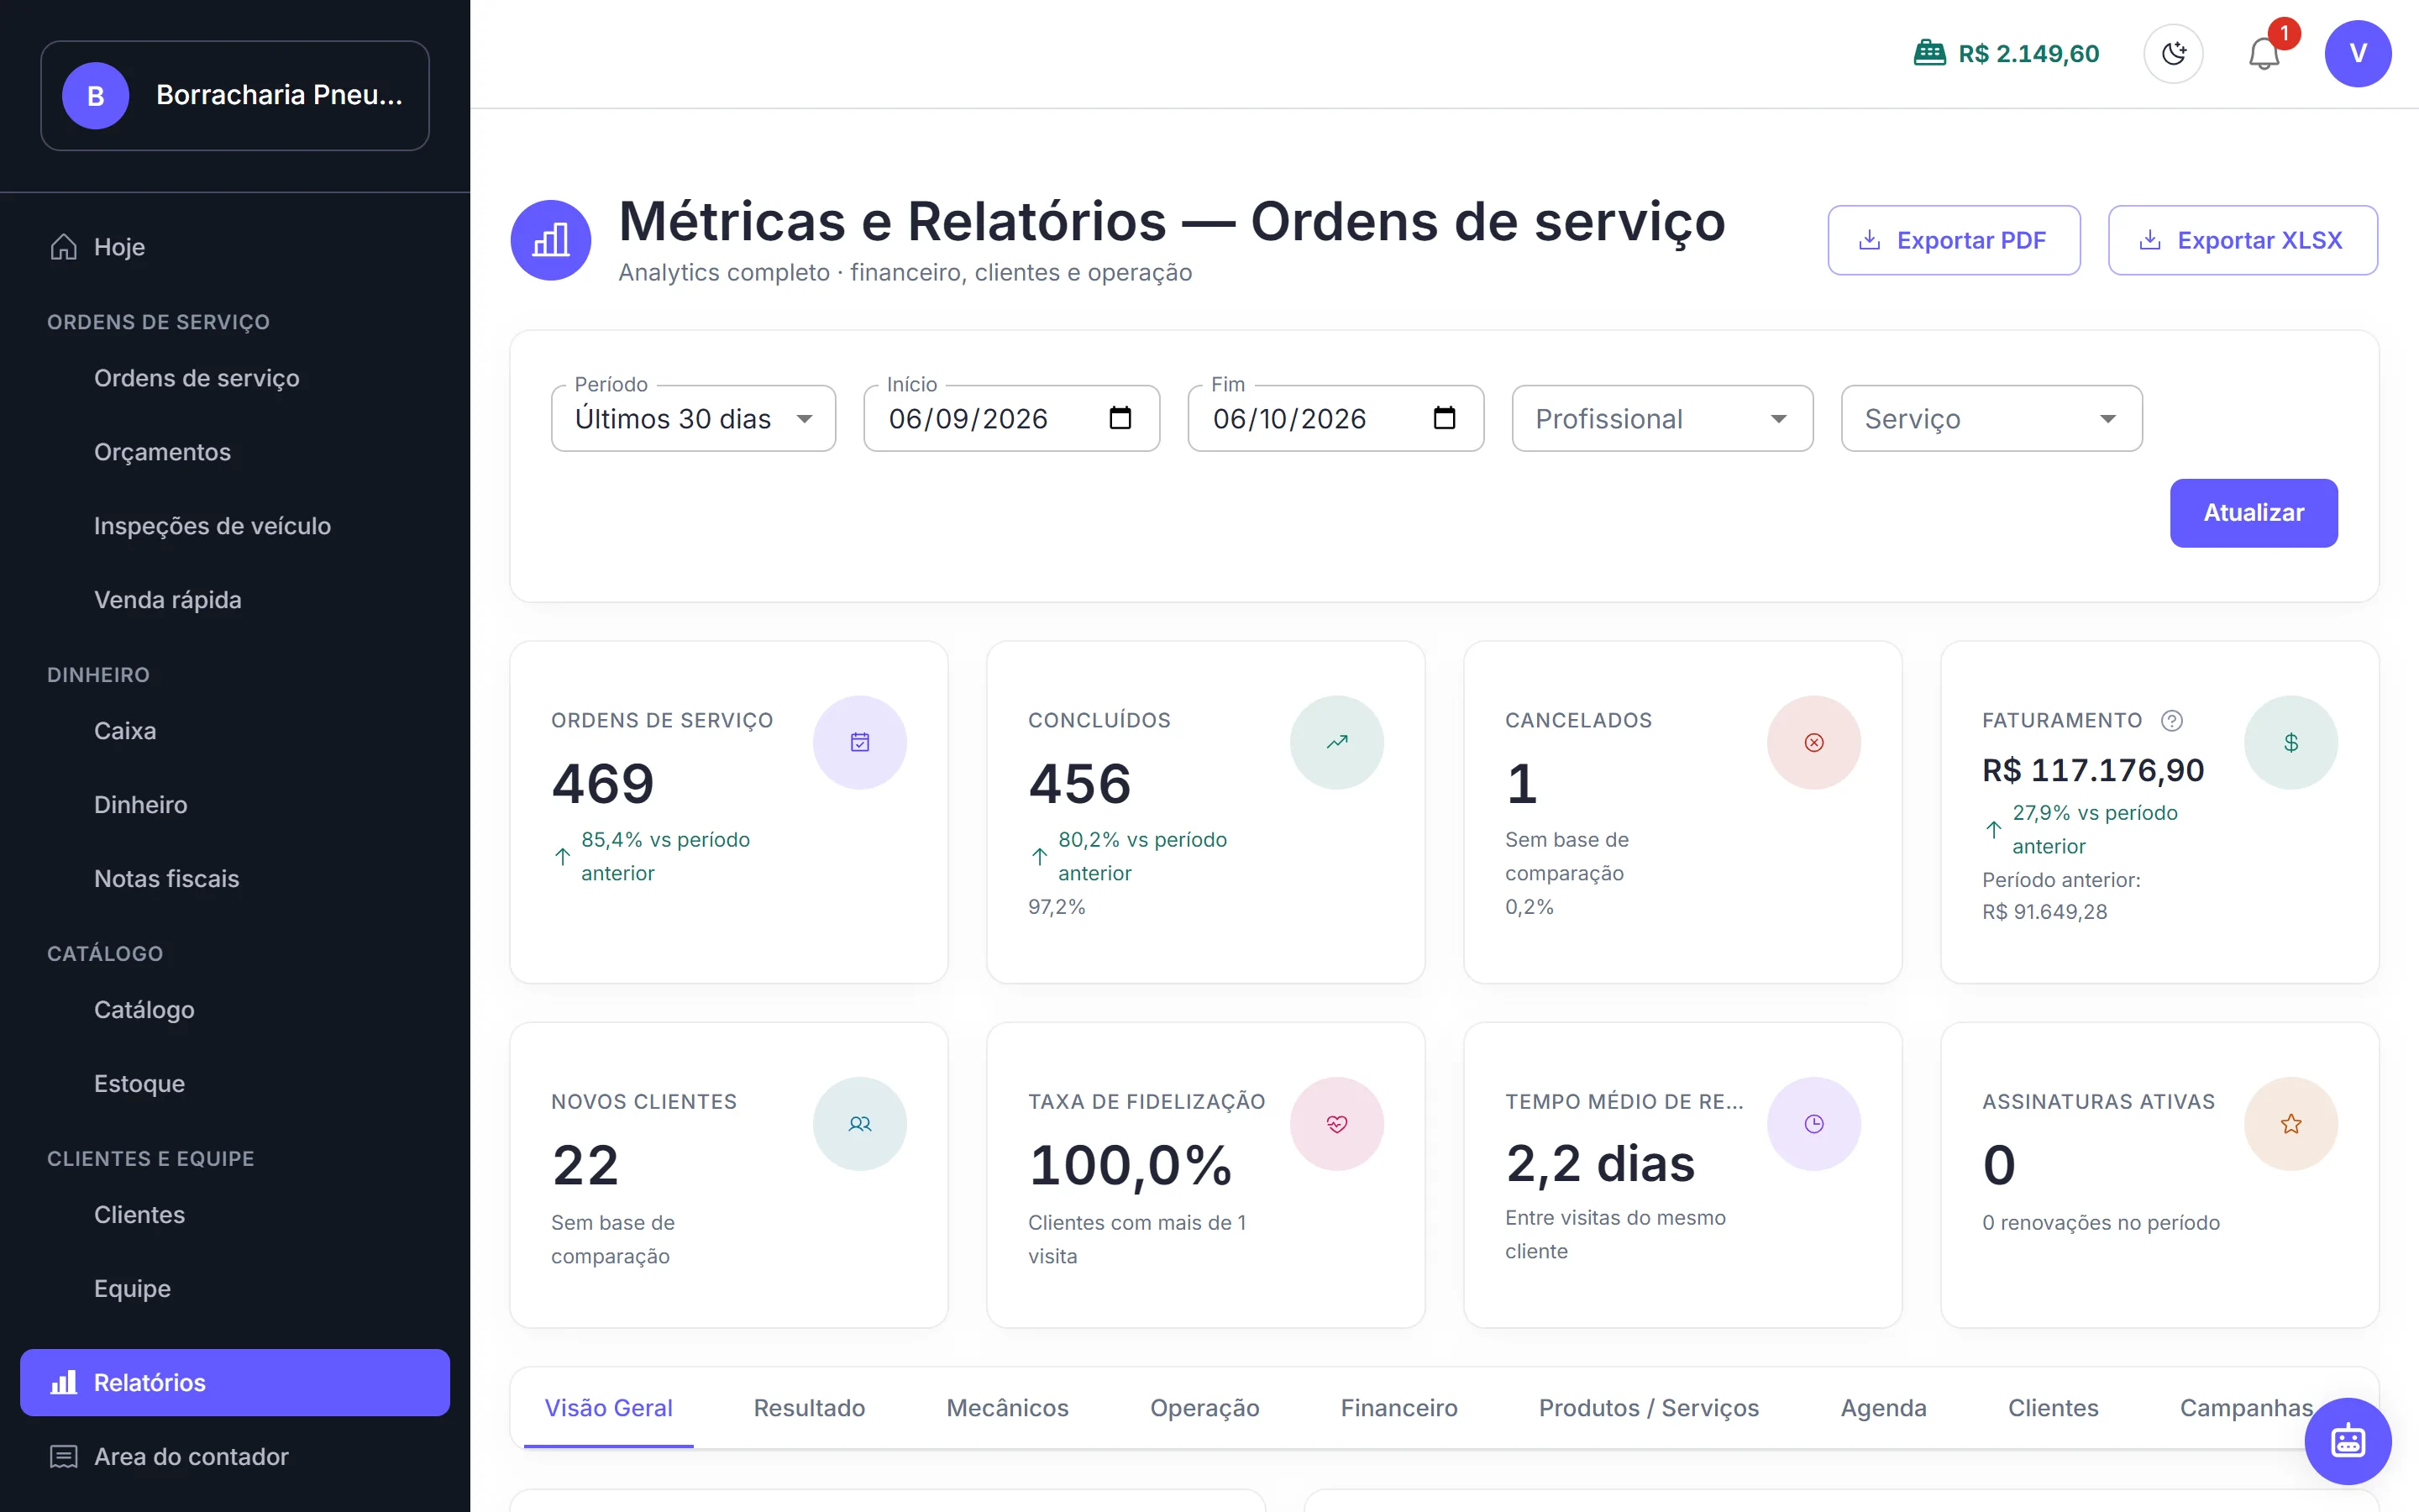Open Borracharia Pneu... workspace selector
The height and width of the screenshot is (1512, 2419).
tap(235, 96)
